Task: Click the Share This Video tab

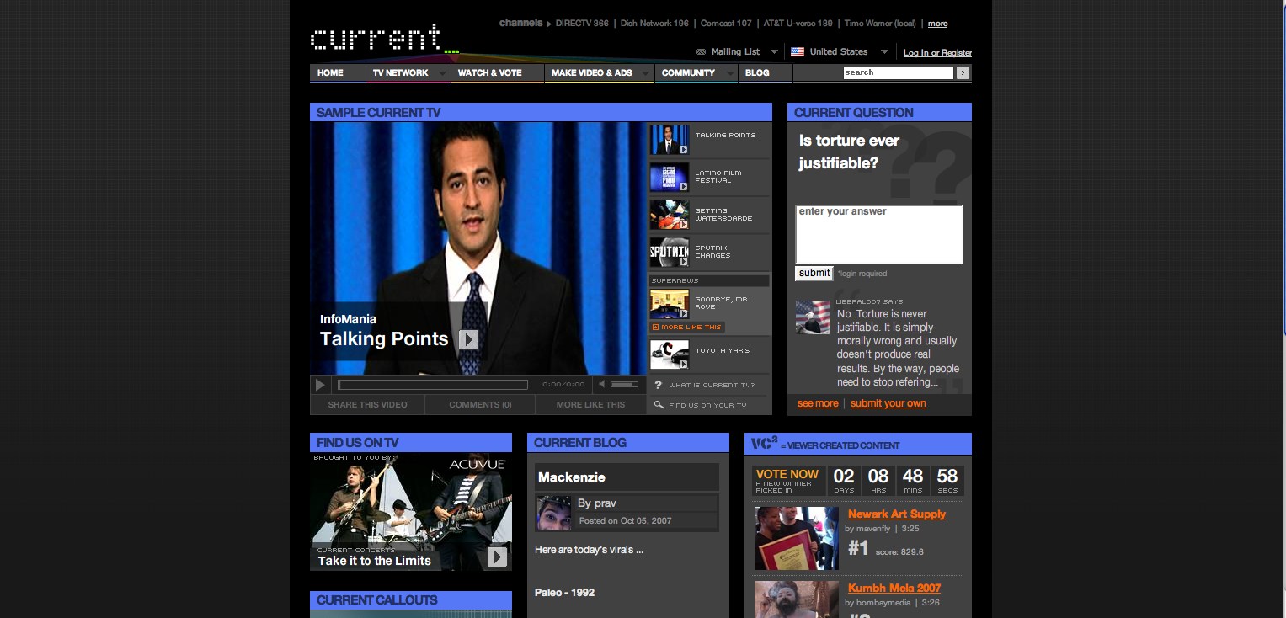Action: (367, 405)
